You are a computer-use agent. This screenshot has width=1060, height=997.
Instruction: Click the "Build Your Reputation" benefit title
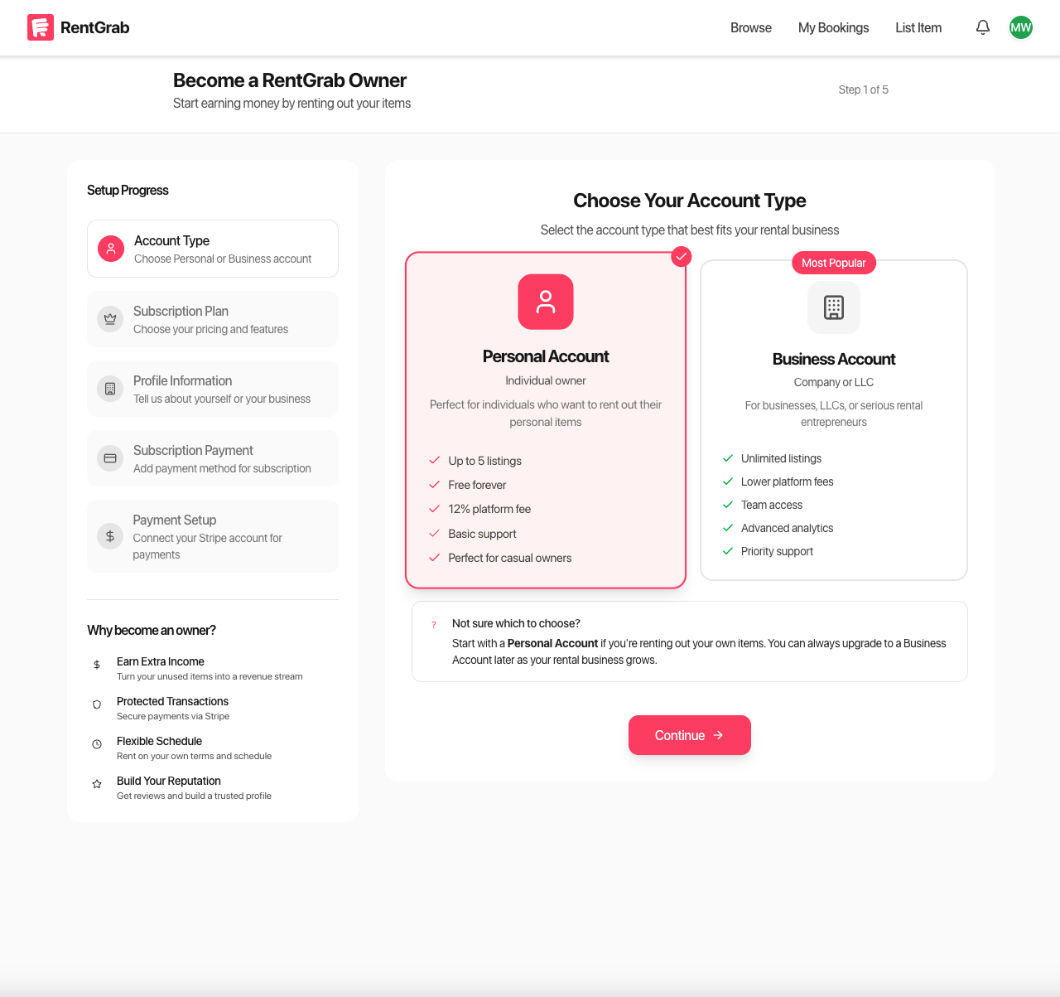(x=169, y=781)
